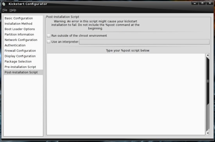
Task: Click the script area scroll up arrow
Action: pos(208,55)
